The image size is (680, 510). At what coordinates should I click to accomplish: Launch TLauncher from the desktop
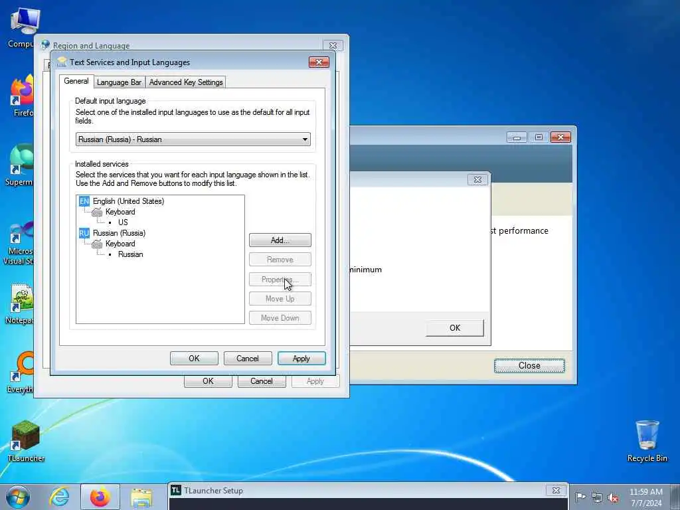pyautogui.click(x=26, y=441)
